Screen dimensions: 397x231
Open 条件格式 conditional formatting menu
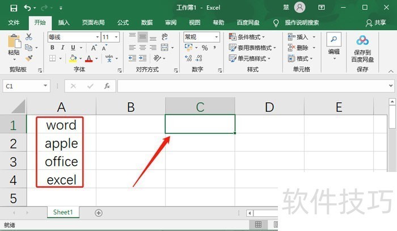(247, 37)
